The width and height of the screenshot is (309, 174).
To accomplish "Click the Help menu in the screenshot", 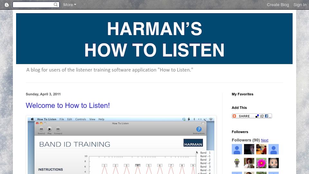I will (x=101, y=119).
